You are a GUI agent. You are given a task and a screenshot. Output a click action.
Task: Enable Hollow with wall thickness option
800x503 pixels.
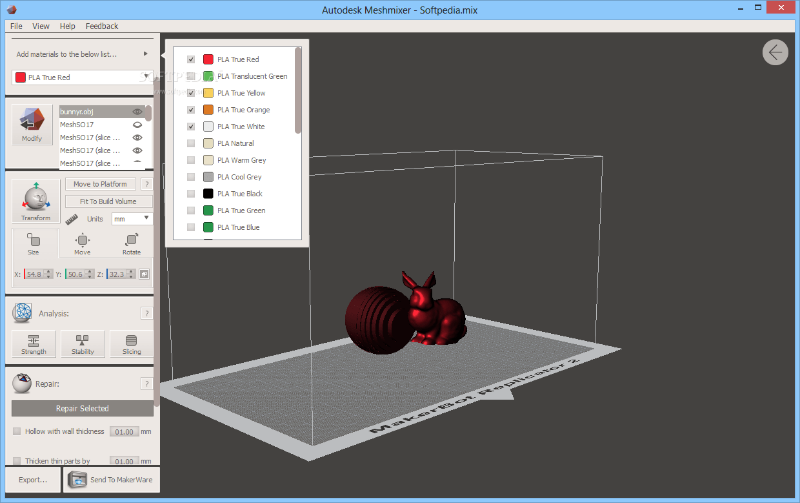coord(17,431)
